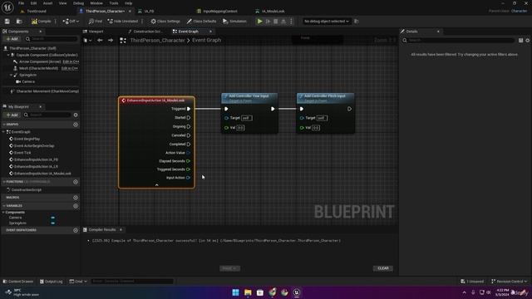The height and width of the screenshot is (299, 532).
Task: Click the Save blueprint icon in toolbar
Action: coord(7,21)
